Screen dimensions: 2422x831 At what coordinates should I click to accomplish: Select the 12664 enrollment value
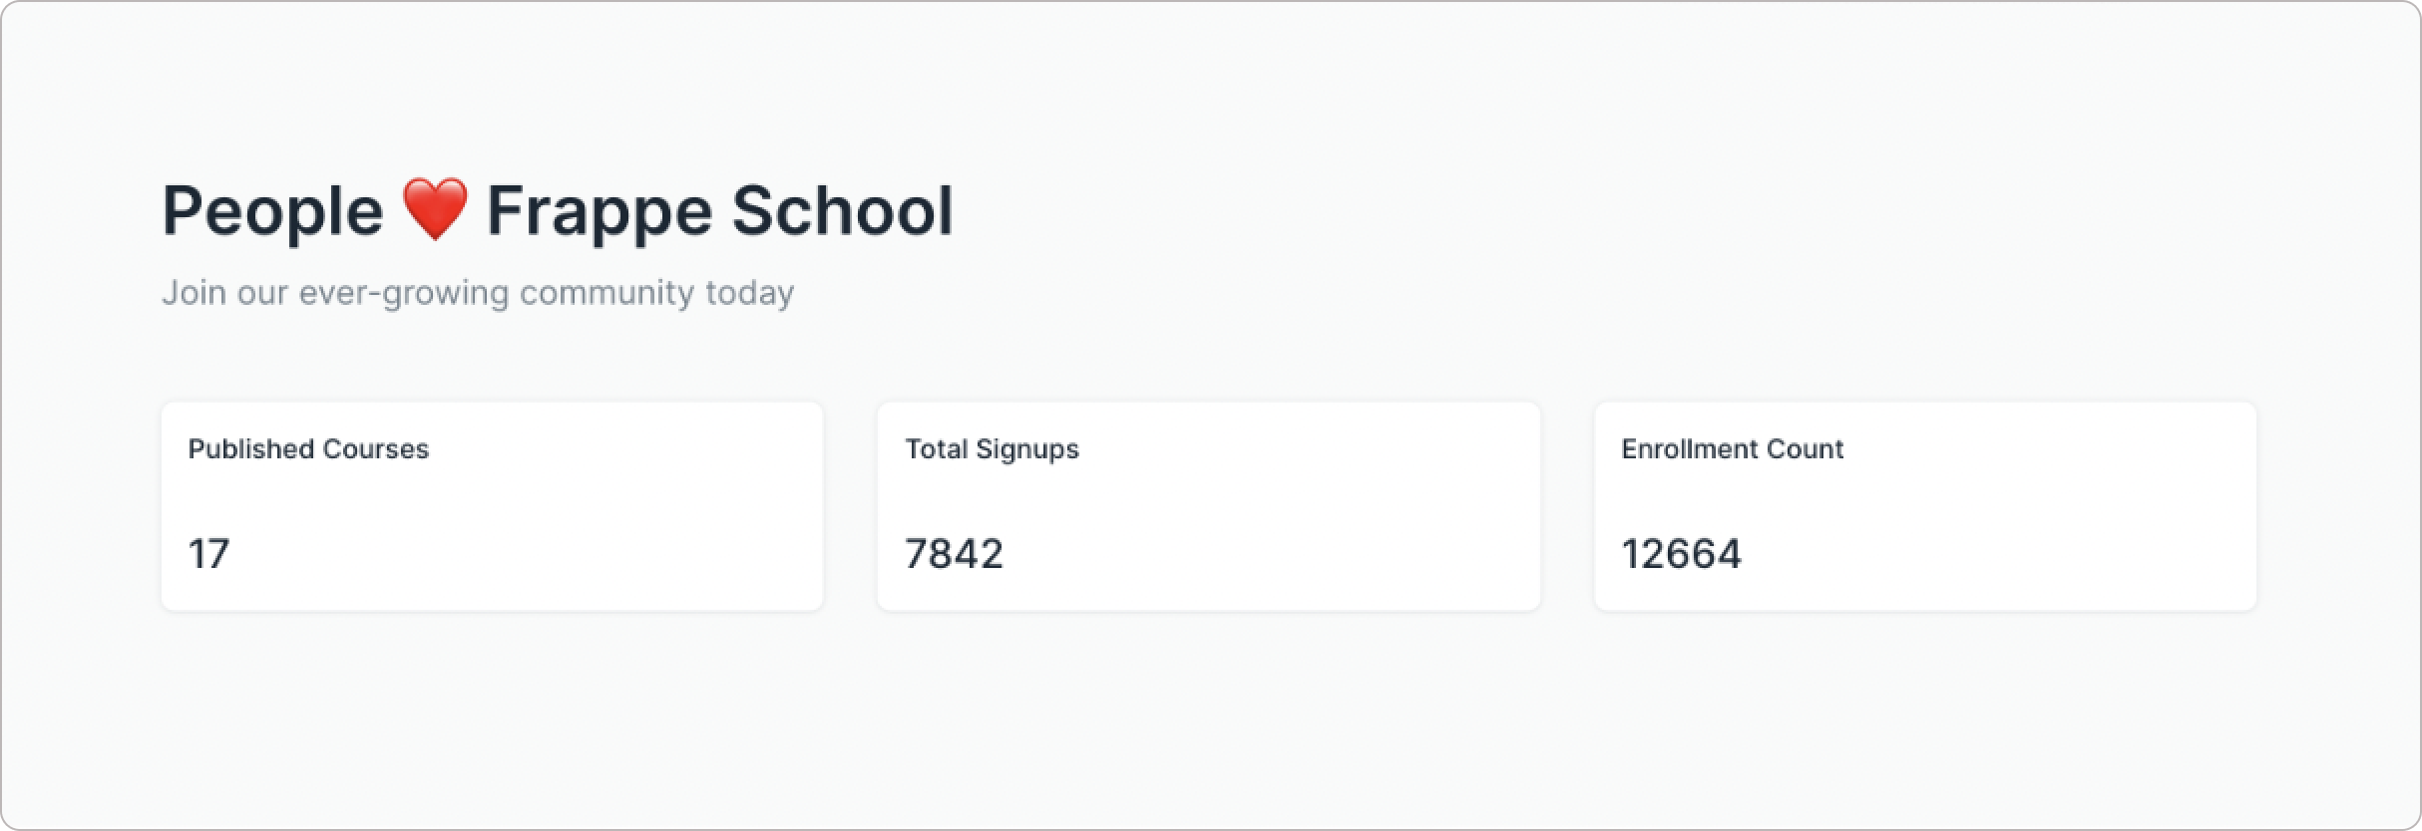point(1681,554)
